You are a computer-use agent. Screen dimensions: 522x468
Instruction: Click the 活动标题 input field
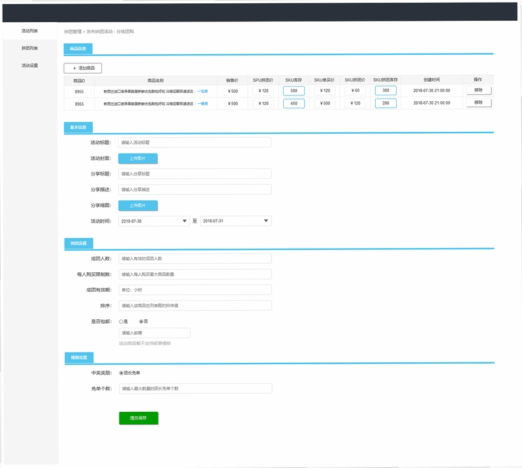[x=194, y=142]
